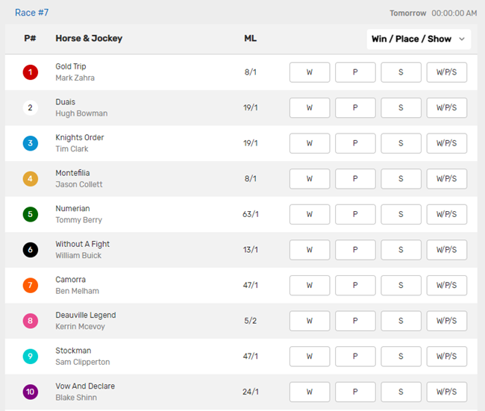Toggle Win bet for Gold Trip
Image resolution: width=485 pixels, height=411 pixels.
[x=310, y=72]
